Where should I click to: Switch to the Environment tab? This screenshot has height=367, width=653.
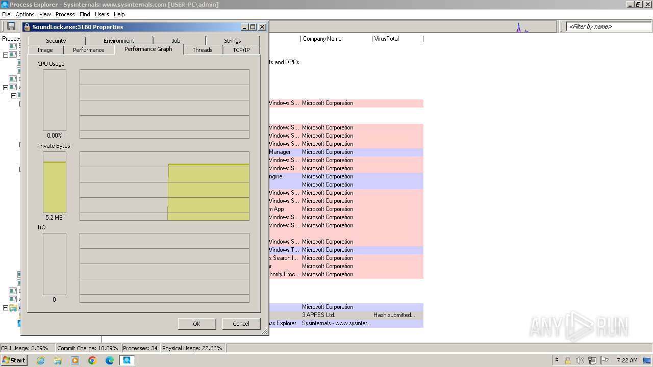[119, 41]
